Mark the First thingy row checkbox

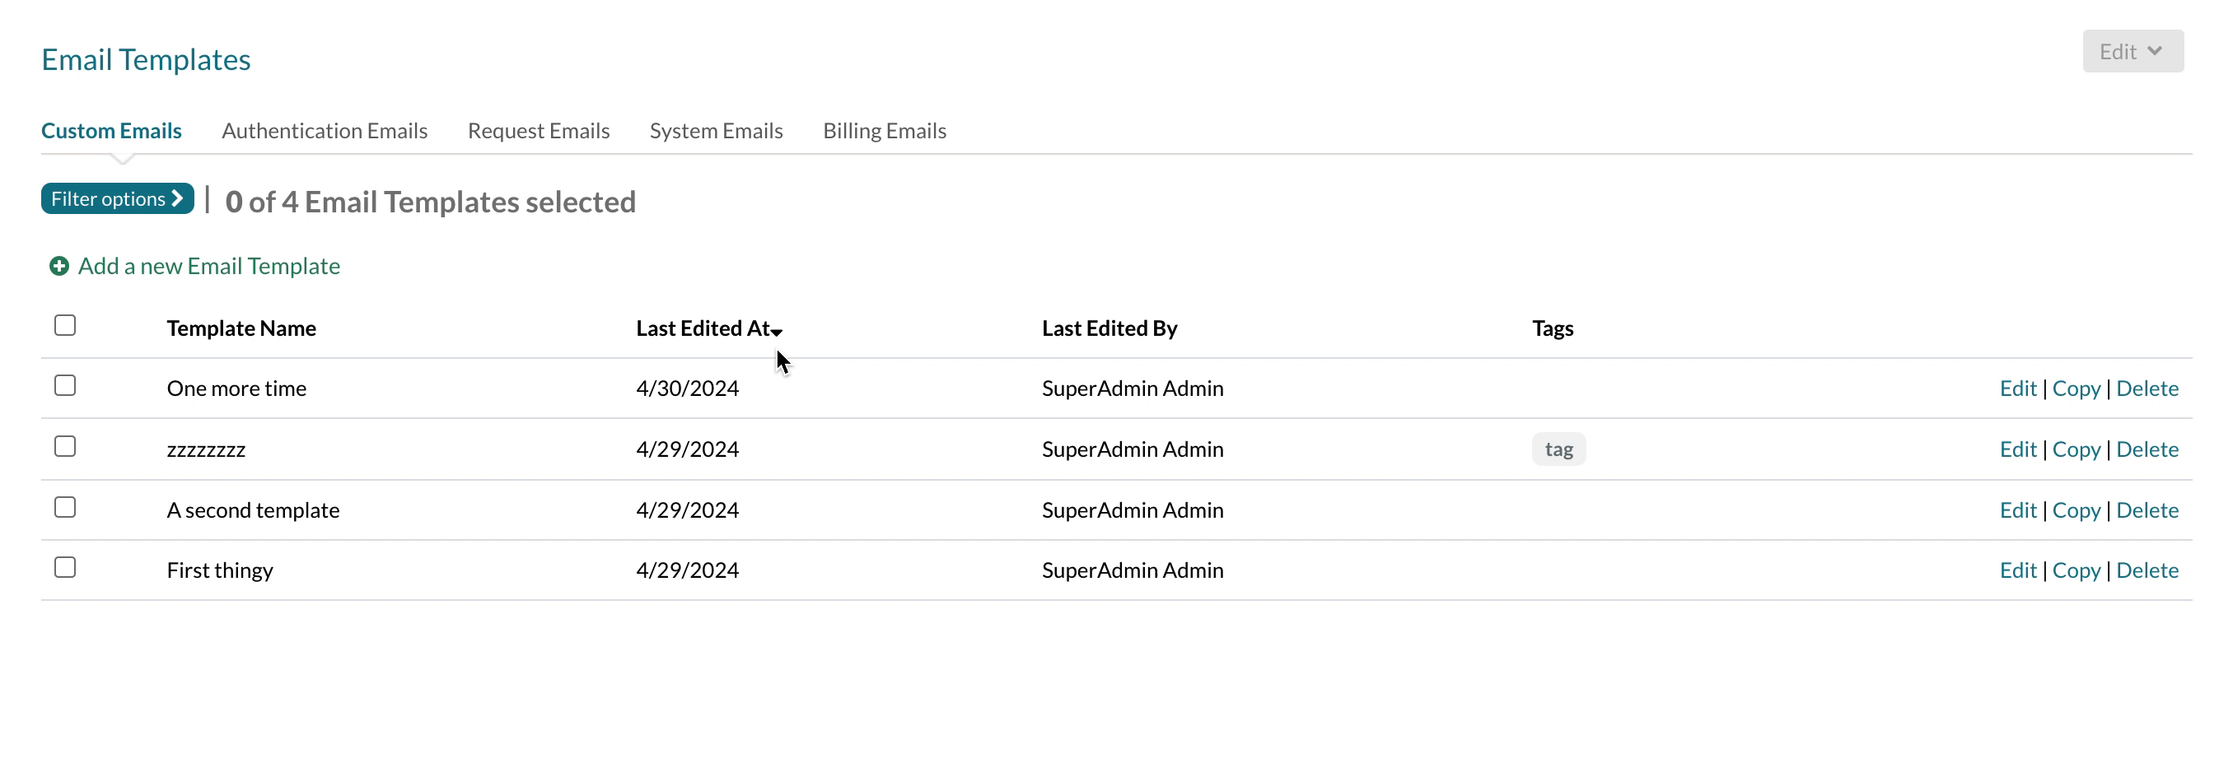click(x=65, y=568)
